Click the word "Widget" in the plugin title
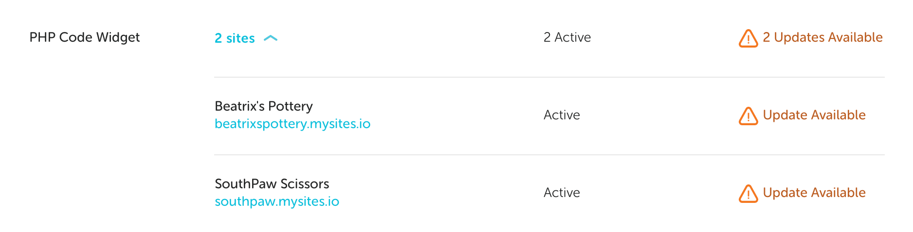Screen dimensions: 913x232 118,37
